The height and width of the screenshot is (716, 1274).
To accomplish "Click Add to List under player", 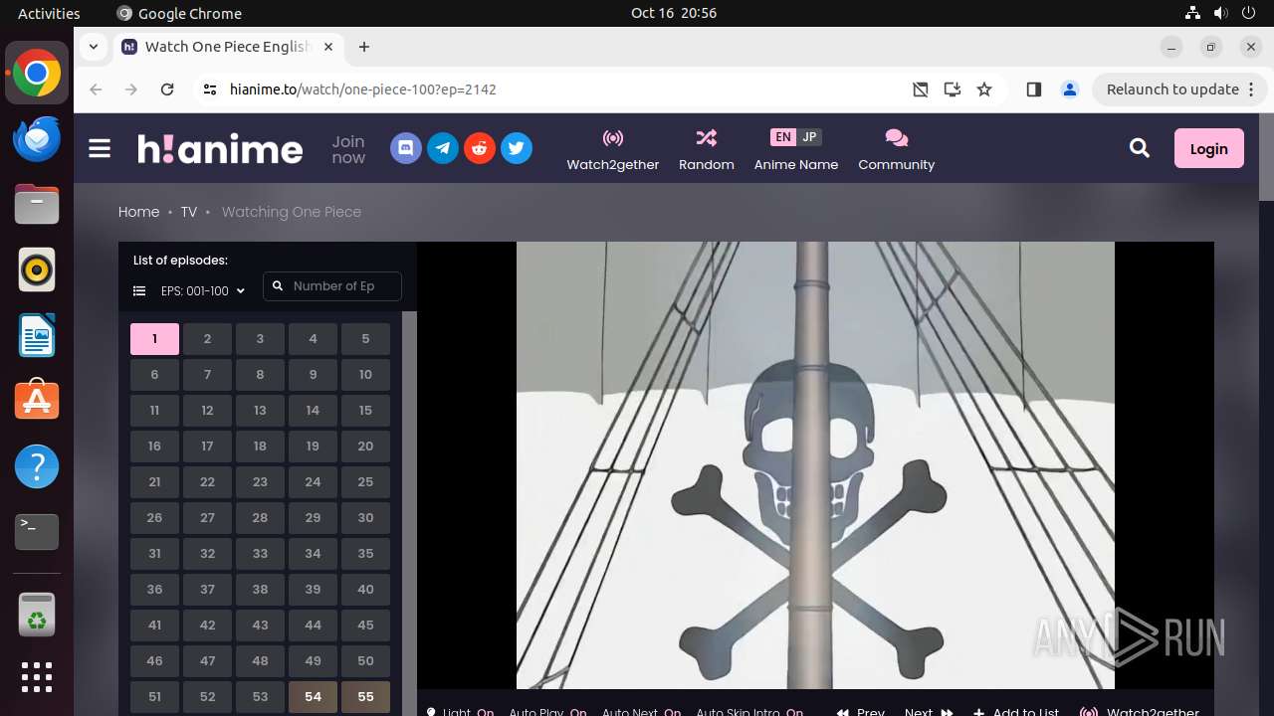I will [x=1016, y=712].
